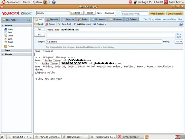The width and height of the screenshot is (185, 139).
Task: Launch Firefox from the top panel
Action: pos(45,2)
